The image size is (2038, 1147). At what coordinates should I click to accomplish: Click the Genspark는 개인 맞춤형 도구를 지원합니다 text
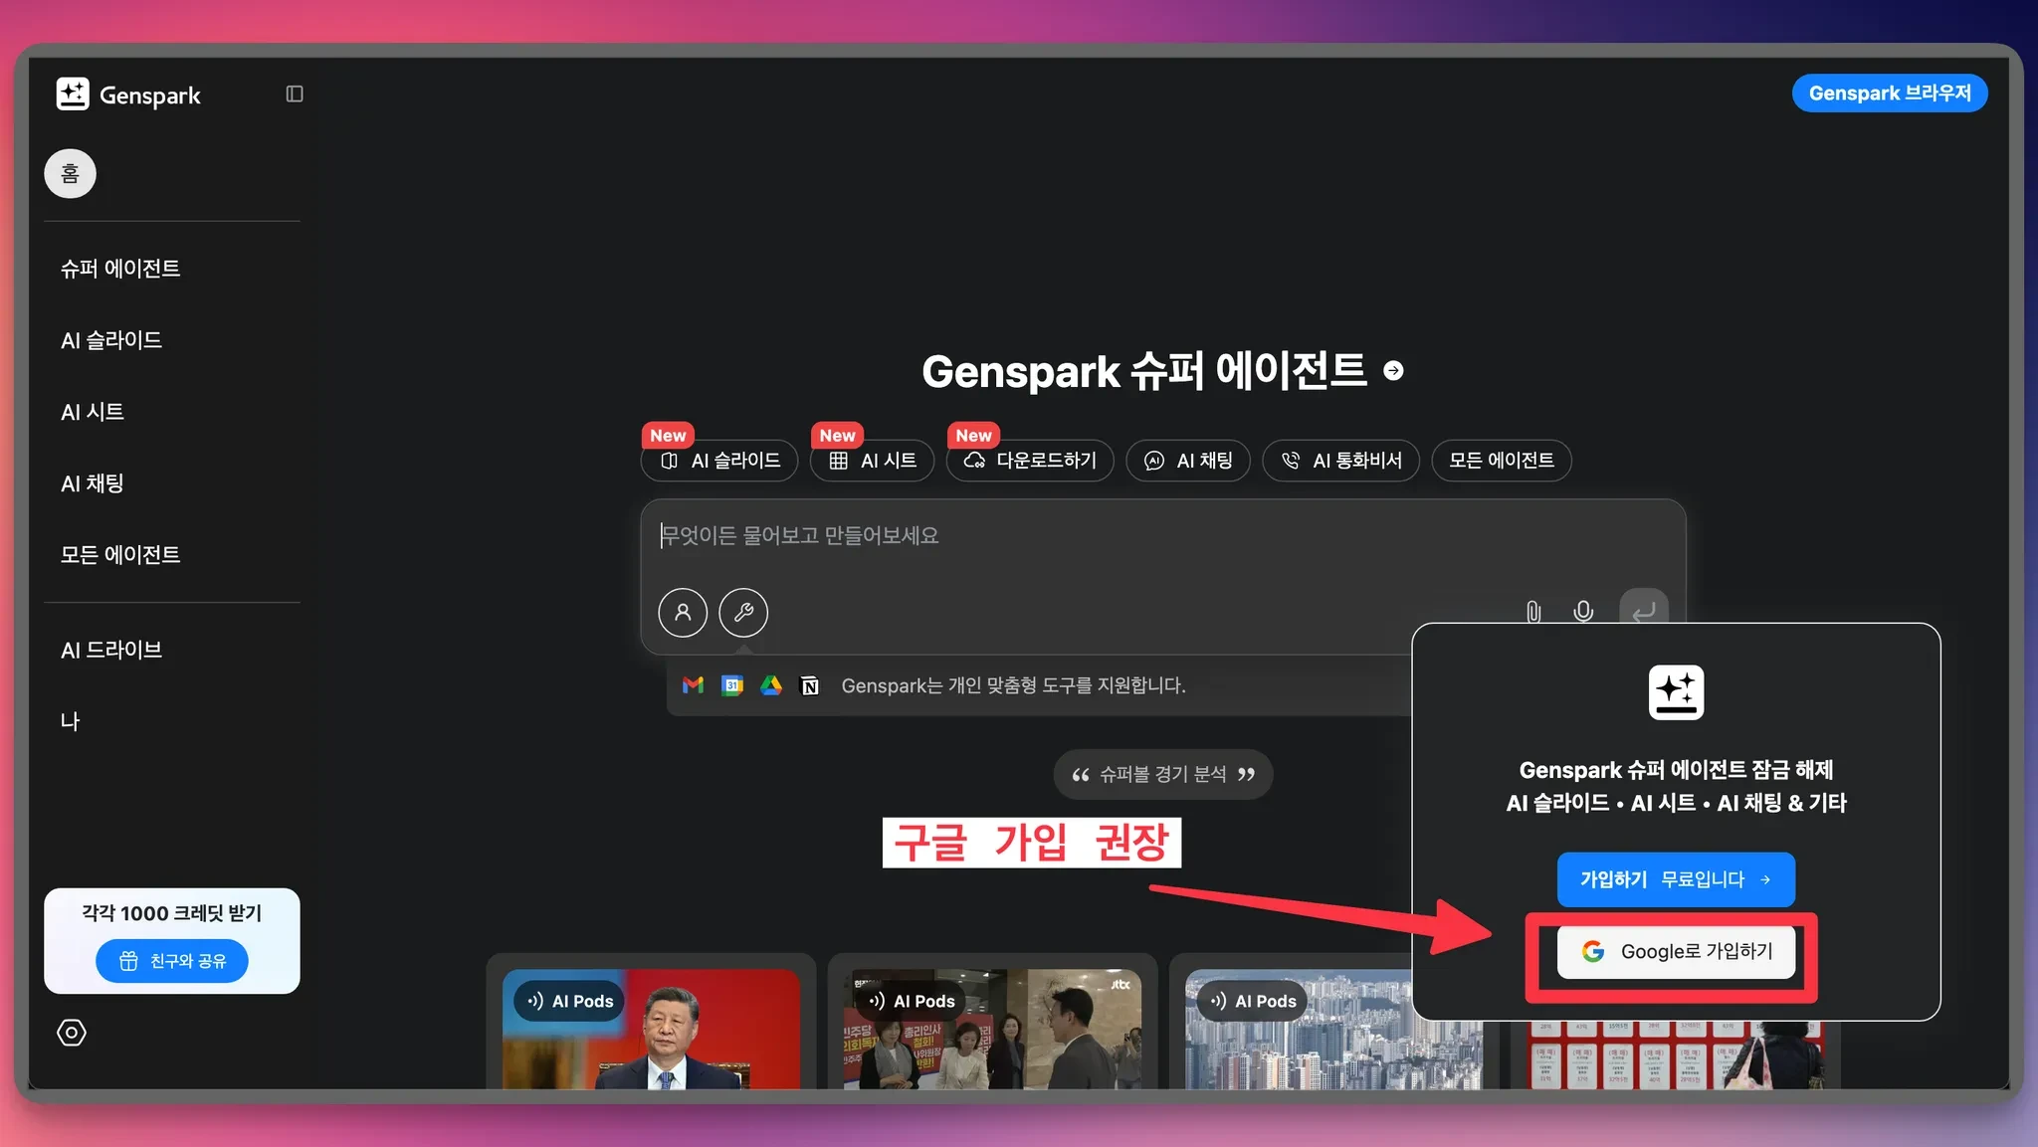point(1013,685)
